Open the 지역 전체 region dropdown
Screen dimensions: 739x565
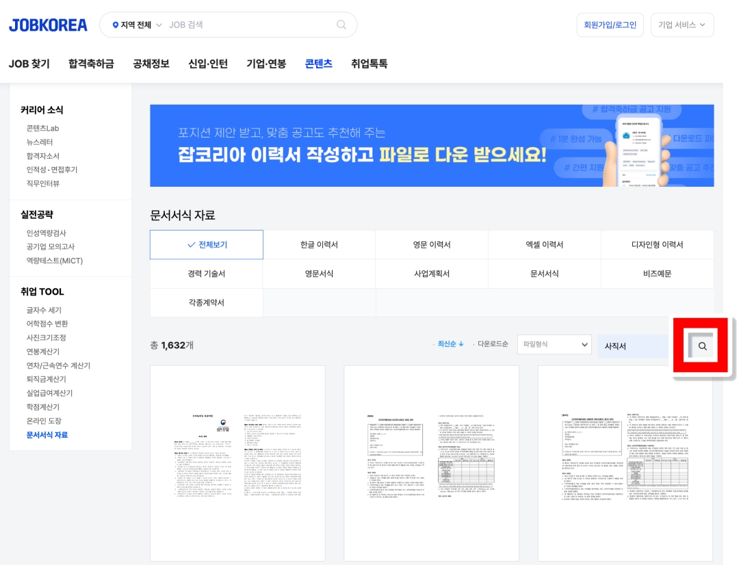coord(137,25)
